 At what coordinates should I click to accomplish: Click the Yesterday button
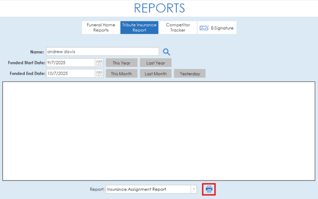[190, 74]
